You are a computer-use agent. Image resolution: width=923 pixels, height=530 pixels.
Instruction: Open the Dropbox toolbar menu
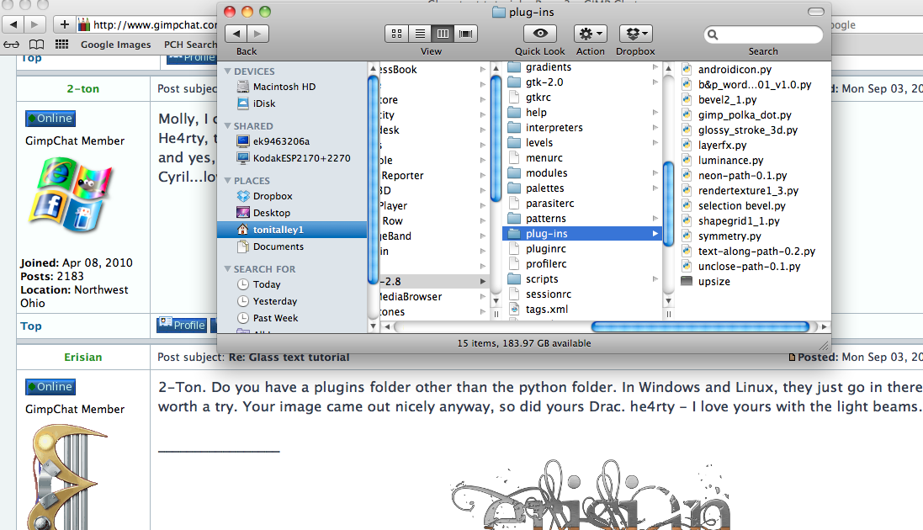click(635, 34)
